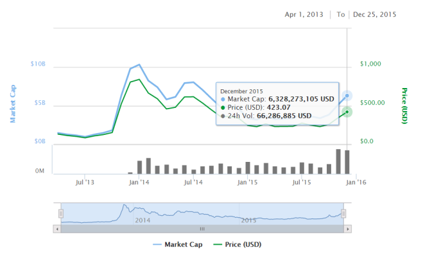The image size is (423, 257).
Task: Toggle the Market Cap legend series
Action: [x=178, y=245]
